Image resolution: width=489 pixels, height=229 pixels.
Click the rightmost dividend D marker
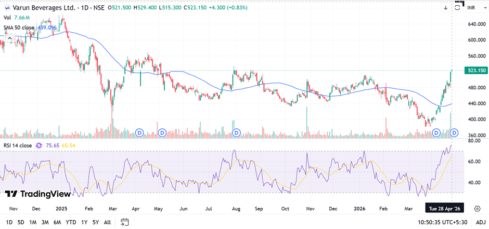coord(454,133)
